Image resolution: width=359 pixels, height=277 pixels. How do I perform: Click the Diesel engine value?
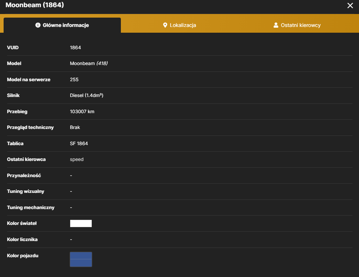pyautogui.click(x=87, y=95)
